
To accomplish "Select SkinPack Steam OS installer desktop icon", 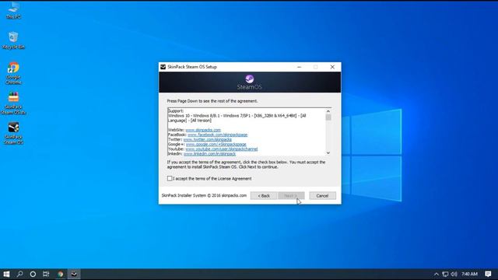I will (x=13, y=133).
